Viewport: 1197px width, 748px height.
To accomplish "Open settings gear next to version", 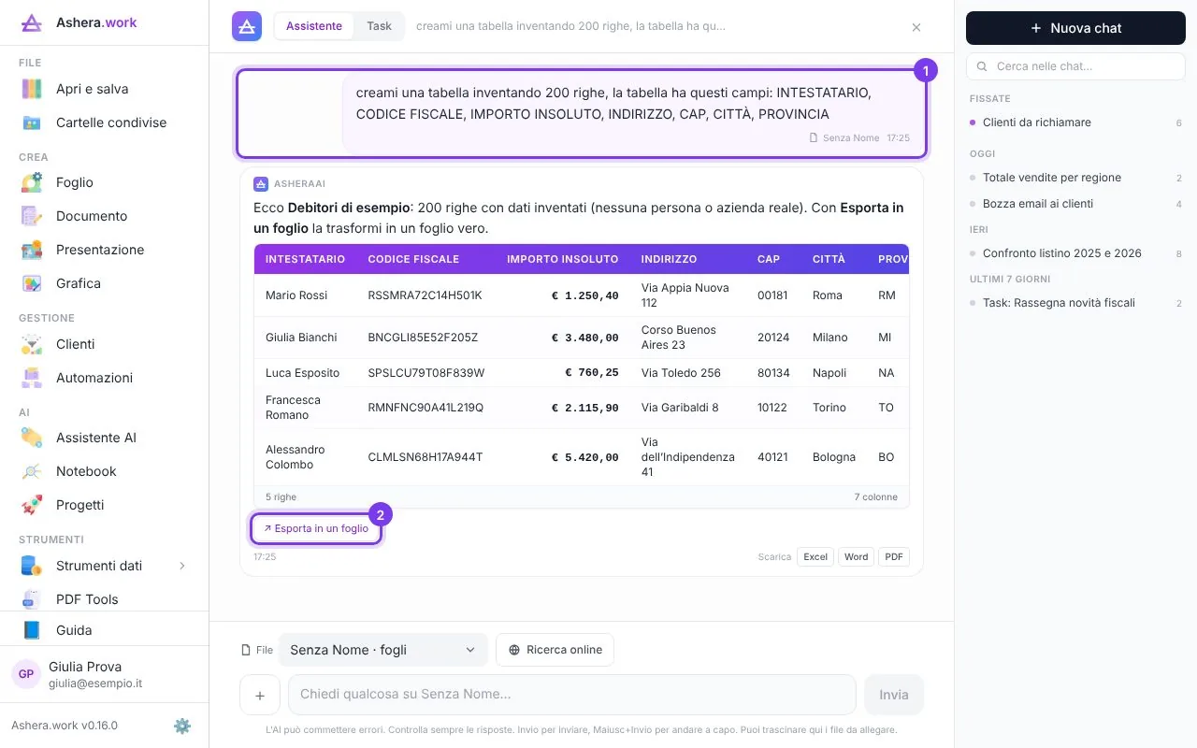I will 182,726.
